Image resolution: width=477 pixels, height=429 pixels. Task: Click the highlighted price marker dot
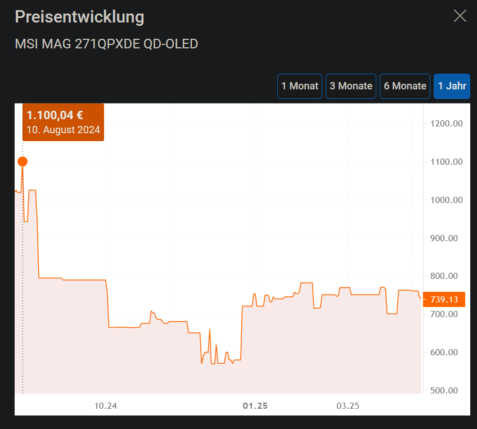(x=22, y=161)
